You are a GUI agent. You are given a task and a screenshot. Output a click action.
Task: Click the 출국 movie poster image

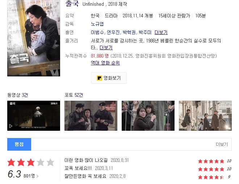tap(34, 38)
